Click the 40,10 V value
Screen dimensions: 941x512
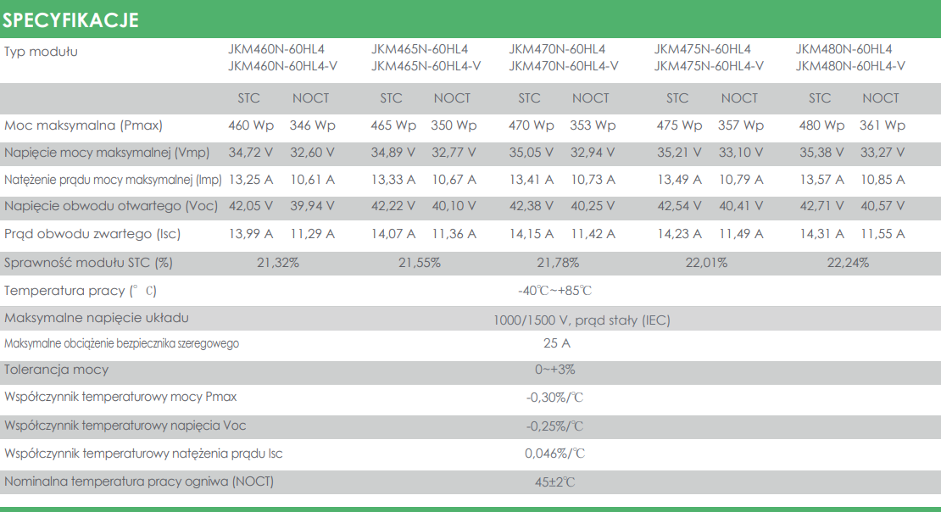click(x=454, y=206)
